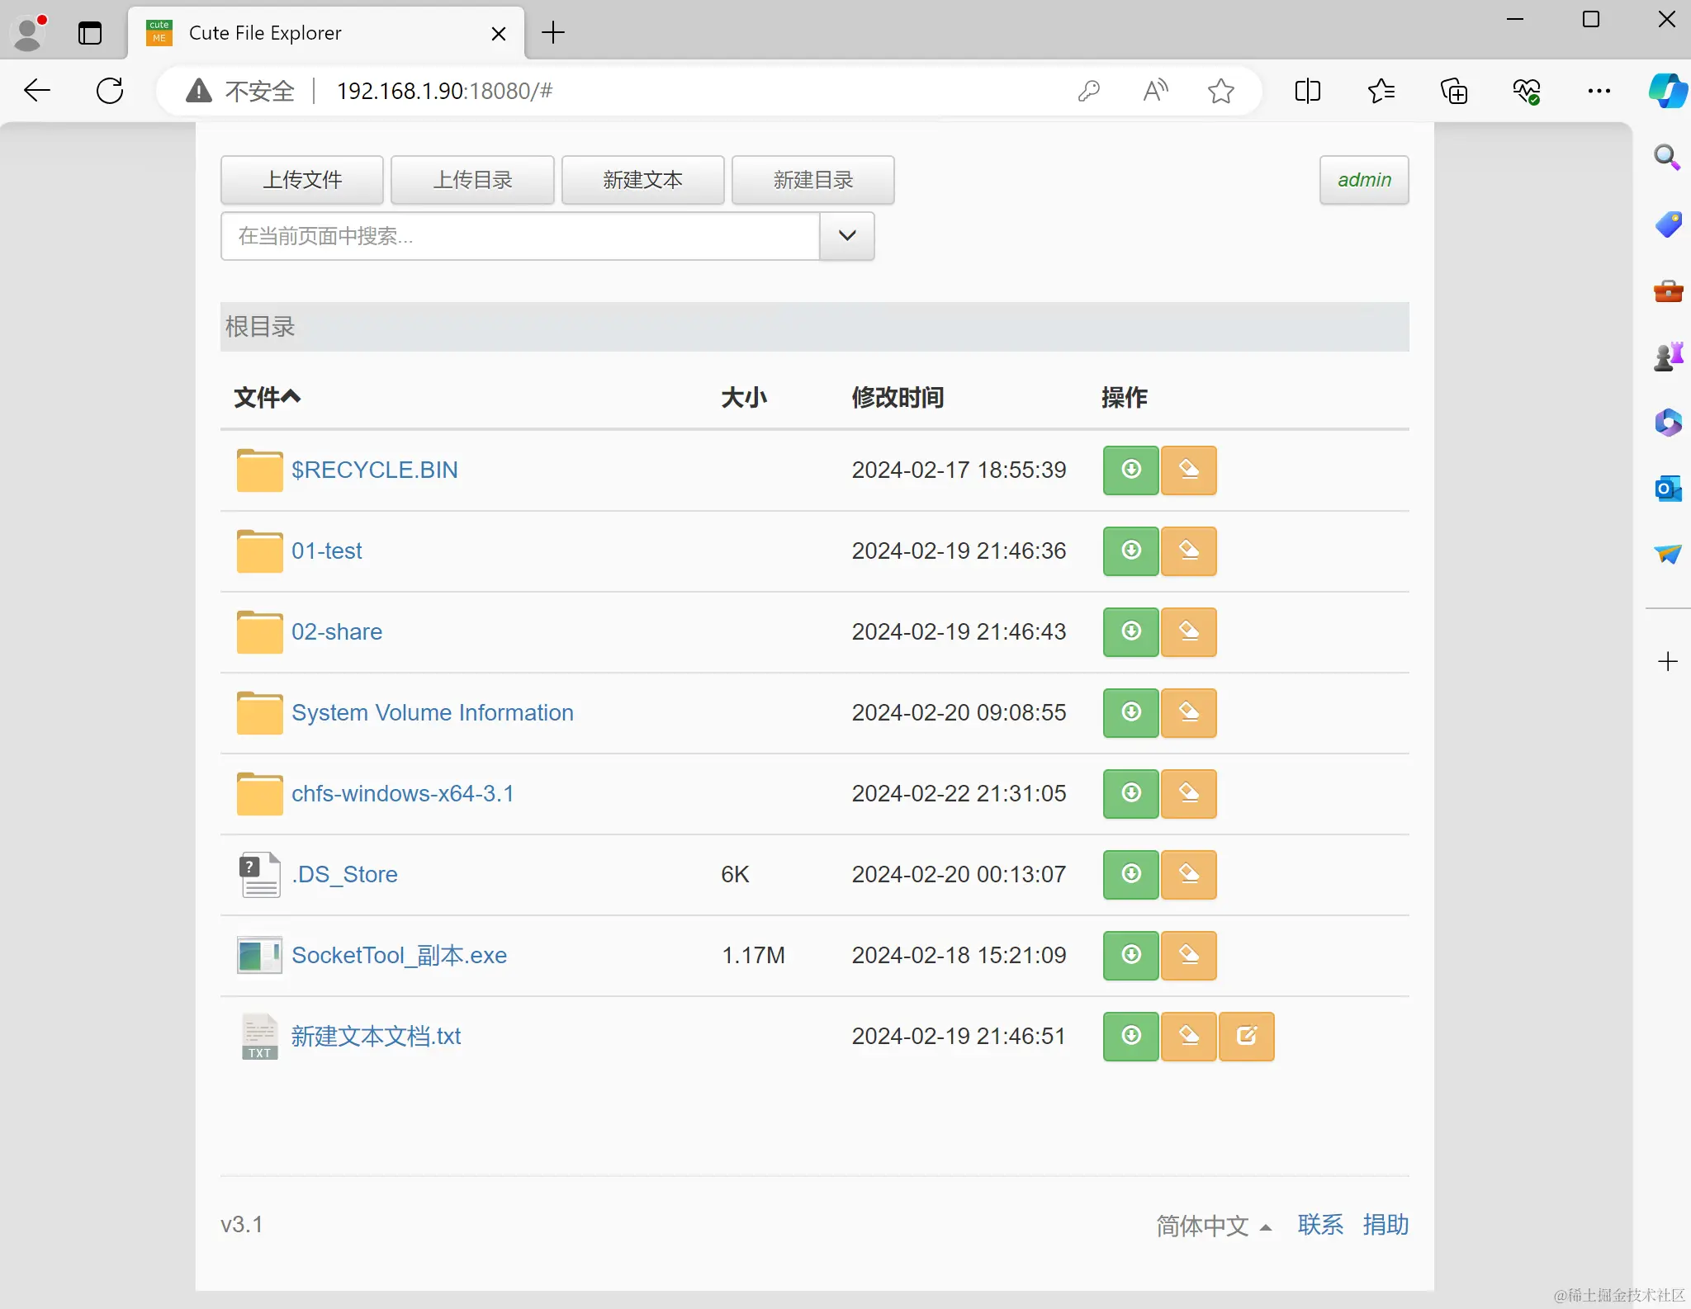Click the 上传文件 button

tap(302, 180)
